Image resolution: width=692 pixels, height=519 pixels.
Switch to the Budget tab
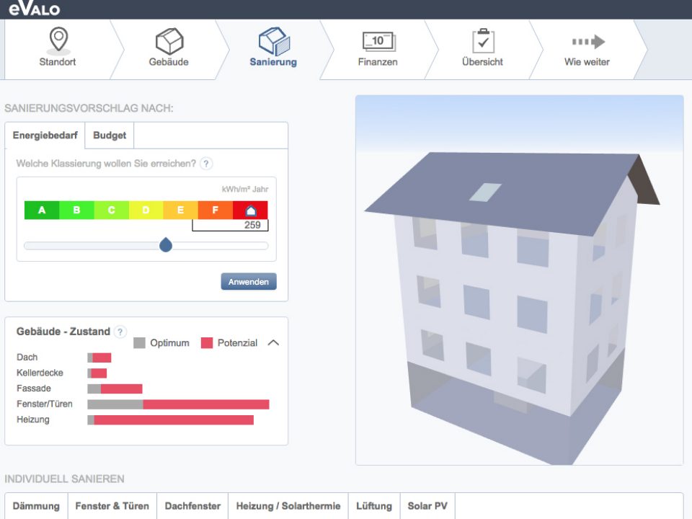(x=110, y=136)
